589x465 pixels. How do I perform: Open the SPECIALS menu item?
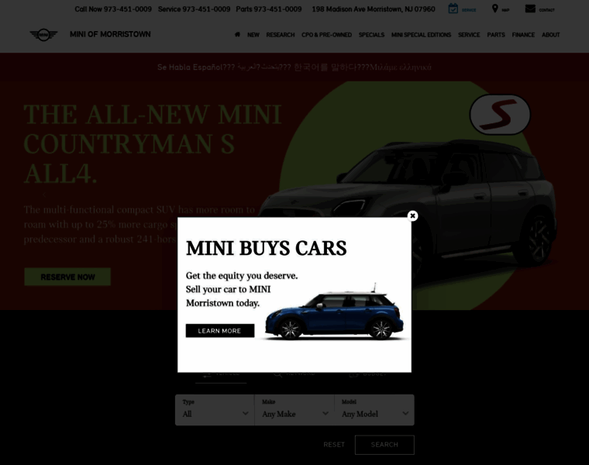tap(371, 35)
